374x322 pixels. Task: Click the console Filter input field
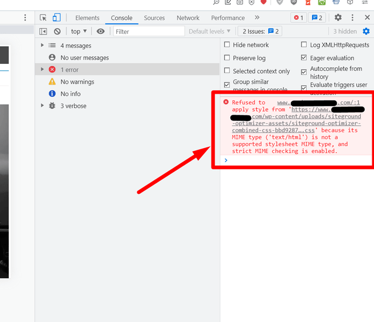click(x=149, y=32)
